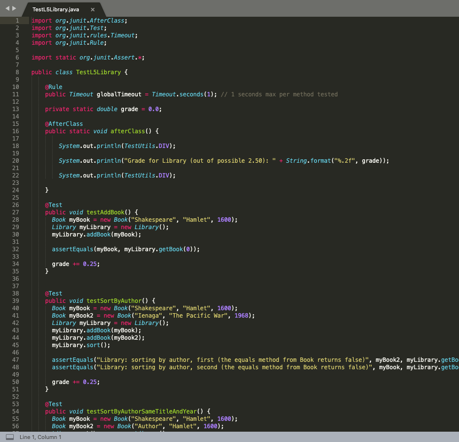Click the globalTimeout variable name

coord(119,94)
